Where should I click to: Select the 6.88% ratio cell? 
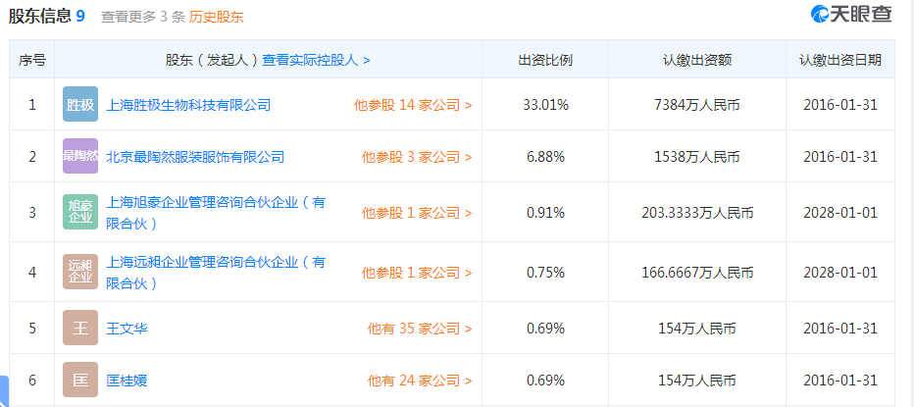coord(545,157)
